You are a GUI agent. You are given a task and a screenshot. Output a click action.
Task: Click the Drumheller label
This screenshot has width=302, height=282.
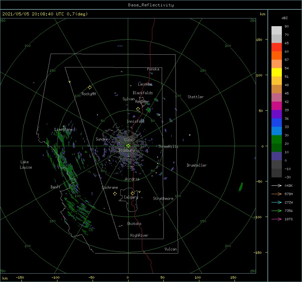point(197,165)
